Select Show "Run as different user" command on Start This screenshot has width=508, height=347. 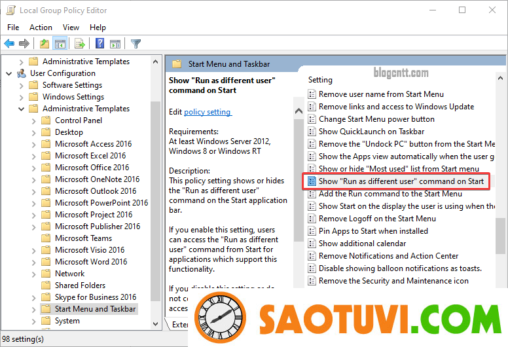(401, 181)
